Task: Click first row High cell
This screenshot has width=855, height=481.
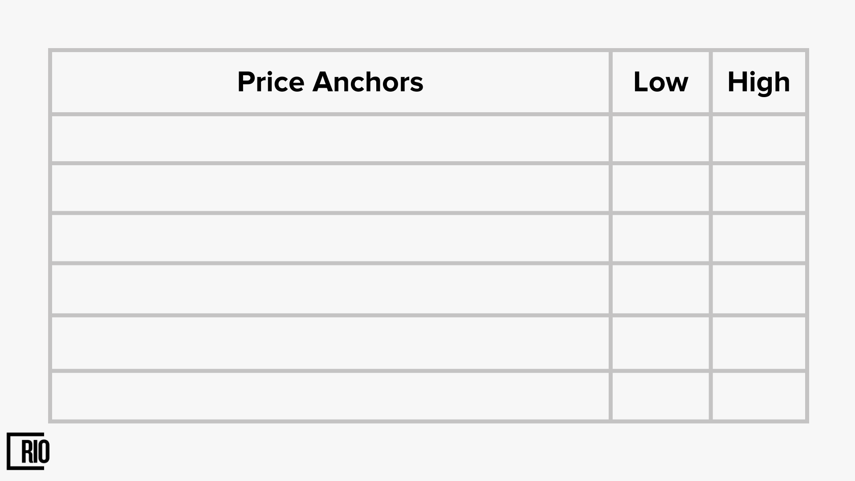Action: (x=759, y=139)
